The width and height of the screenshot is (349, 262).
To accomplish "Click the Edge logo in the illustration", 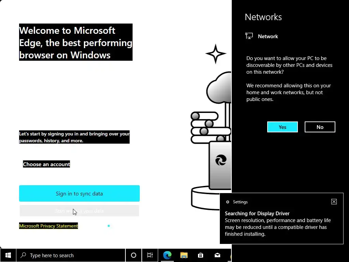I will tap(221, 160).
